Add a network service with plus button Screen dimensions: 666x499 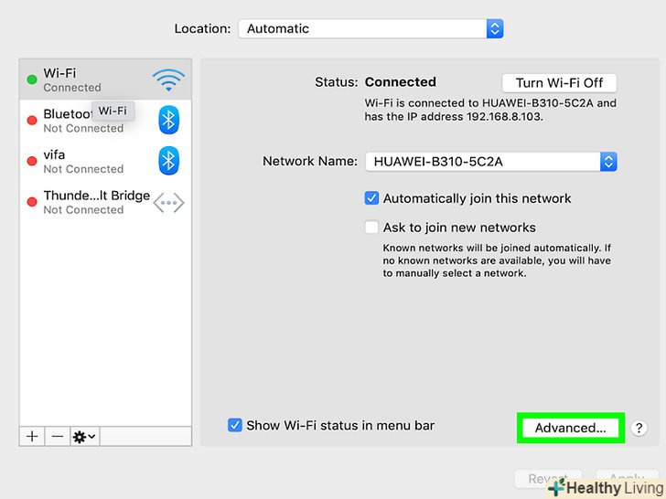point(32,437)
